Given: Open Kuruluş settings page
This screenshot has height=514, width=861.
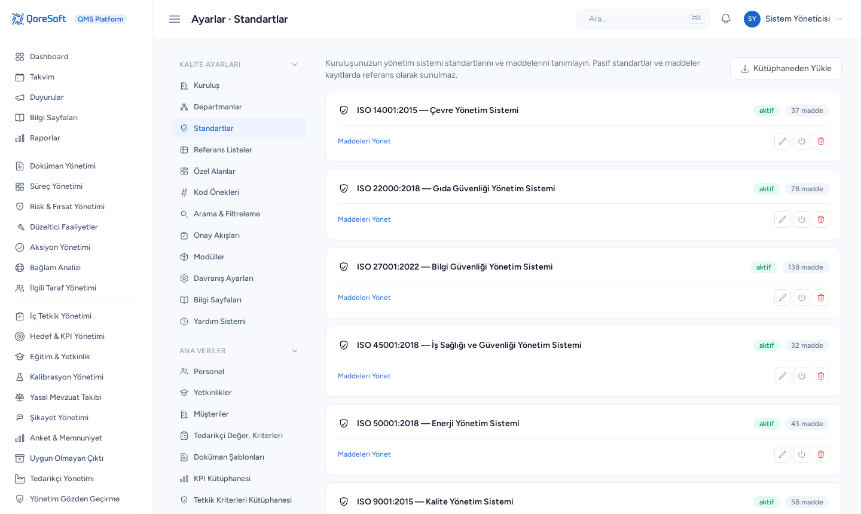Looking at the screenshot, I should point(239,85).
